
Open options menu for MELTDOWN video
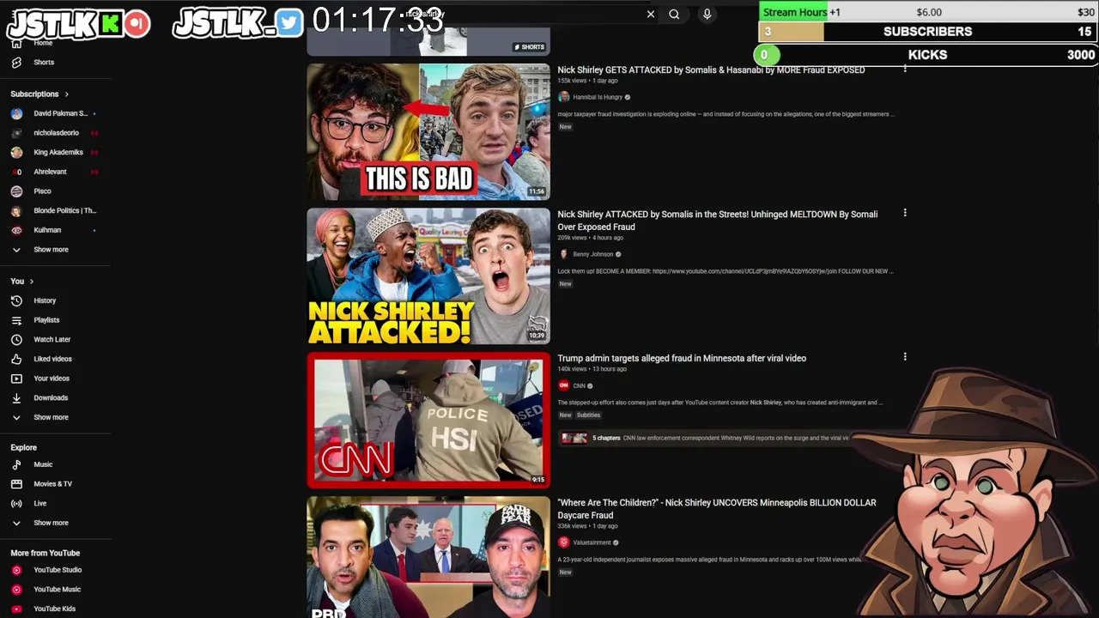tap(904, 213)
